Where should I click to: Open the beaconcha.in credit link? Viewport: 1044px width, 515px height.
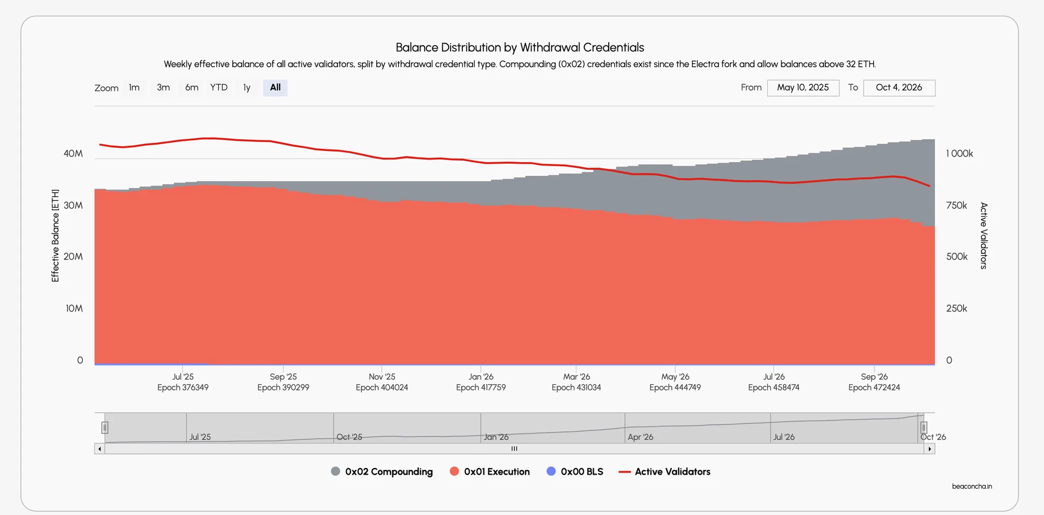pyautogui.click(x=972, y=486)
